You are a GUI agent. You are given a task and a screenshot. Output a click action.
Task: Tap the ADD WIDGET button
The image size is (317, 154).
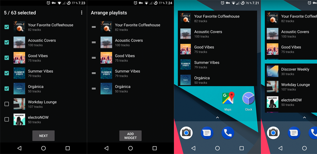[130, 136]
